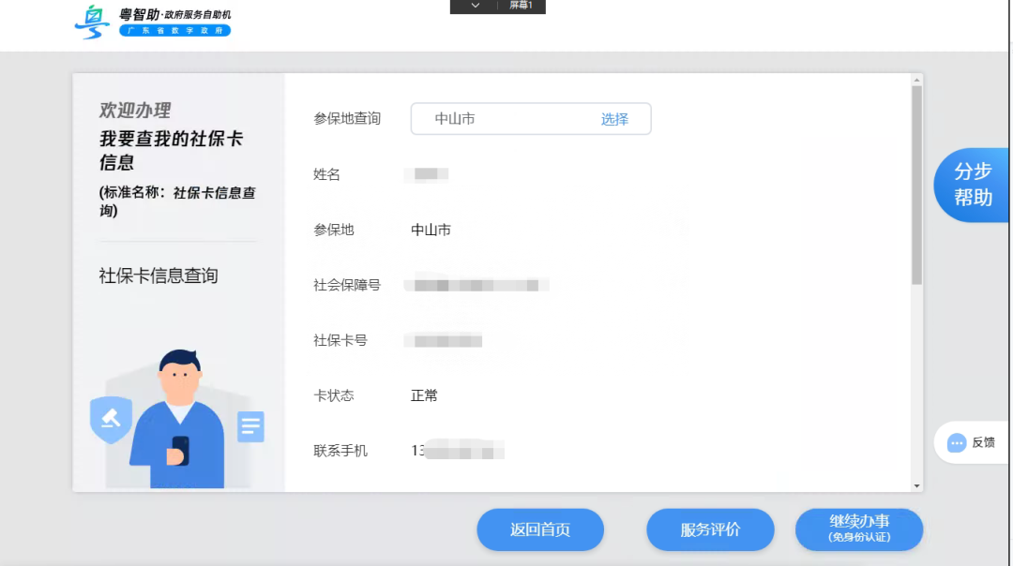
Task: Click the feedback chat bubble icon
Action: pyautogui.click(x=956, y=441)
